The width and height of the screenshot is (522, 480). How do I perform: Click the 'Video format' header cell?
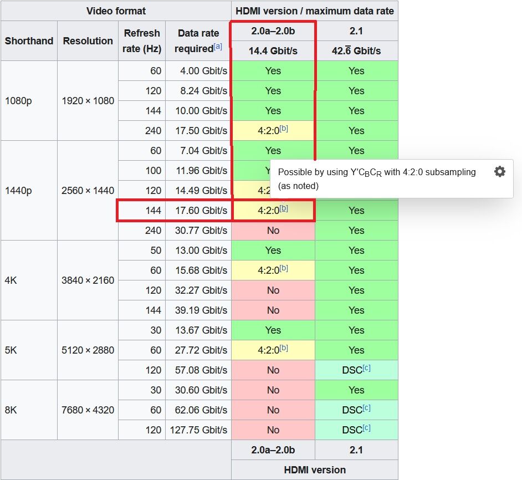click(116, 11)
